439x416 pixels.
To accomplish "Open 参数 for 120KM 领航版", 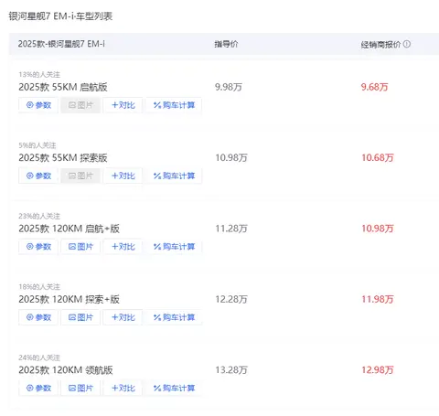I will coord(38,388).
